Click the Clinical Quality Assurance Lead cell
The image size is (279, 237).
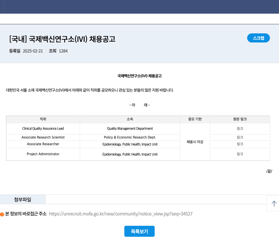pyautogui.click(x=43, y=129)
